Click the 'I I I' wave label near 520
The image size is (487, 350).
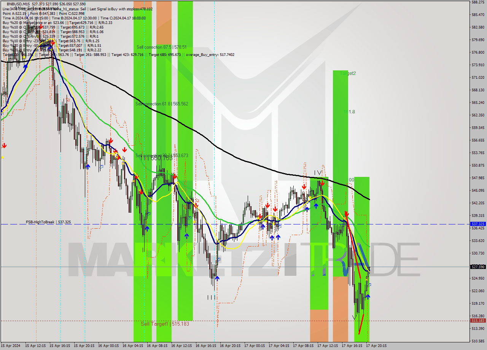[x=212, y=297]
